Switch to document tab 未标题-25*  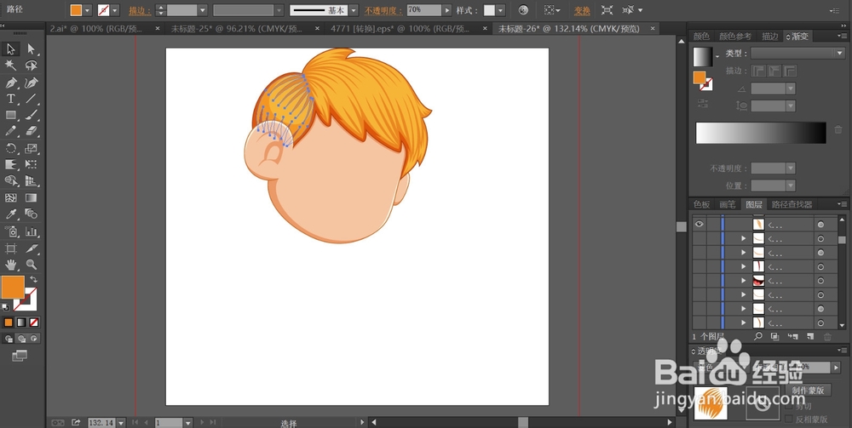(x=236, y=29)
